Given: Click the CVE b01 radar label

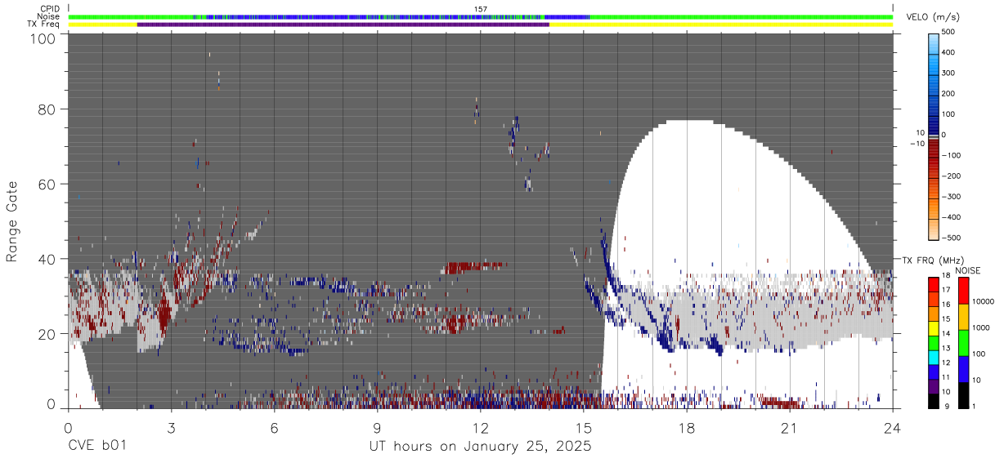Looking at the screenshot, I should [x=97, y=447].
